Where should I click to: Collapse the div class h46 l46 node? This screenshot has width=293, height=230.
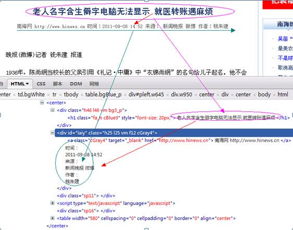tap(53, 110)
